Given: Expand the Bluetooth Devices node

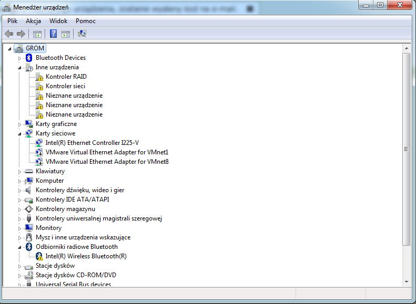Looking at the screenshot, I should pyautogui.click(x=19, y=58).
